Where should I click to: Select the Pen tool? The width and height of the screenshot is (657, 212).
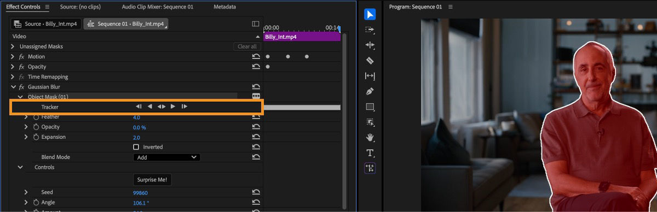pos(370,91)
